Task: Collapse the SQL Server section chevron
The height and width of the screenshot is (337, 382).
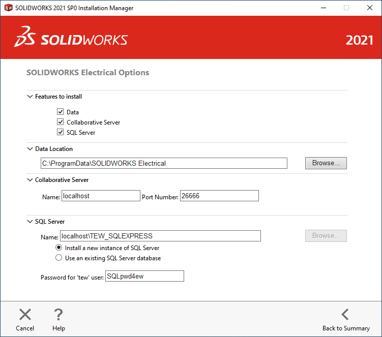Action: pyautogui.click(x=30, y=222)
